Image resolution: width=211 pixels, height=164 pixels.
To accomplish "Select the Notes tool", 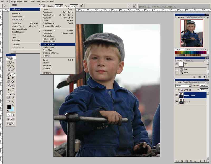I will click(x=9, y=98).
